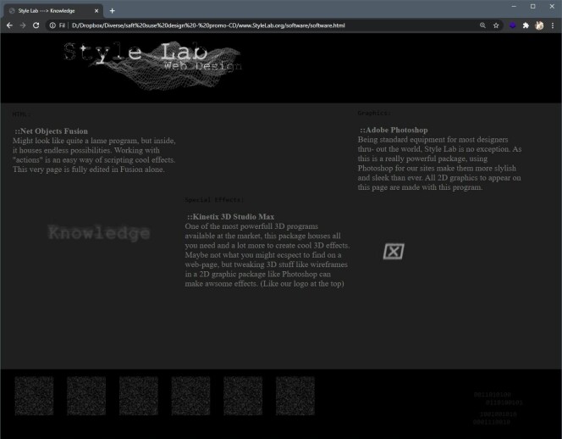This screenshot has height=439, width=562.
Task: Click the second noise tile in bottom navigation
Action: pyautogui.click(x=86, y=396)
